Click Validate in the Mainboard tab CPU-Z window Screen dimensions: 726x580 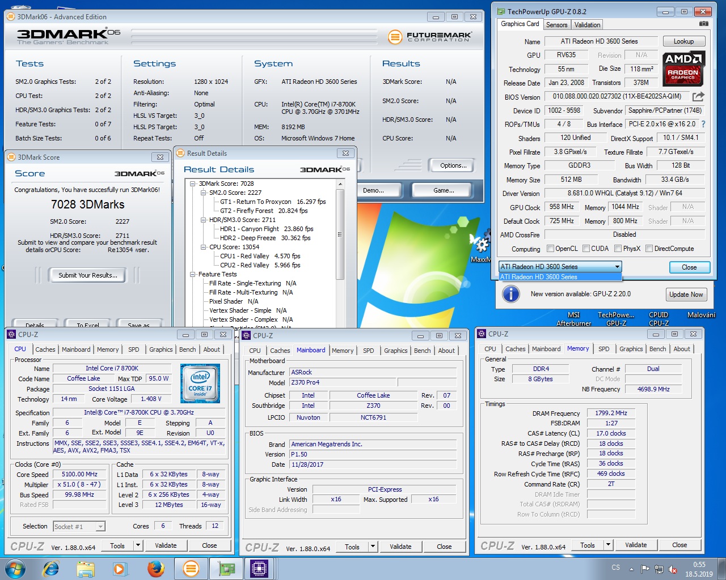(400, 547)
